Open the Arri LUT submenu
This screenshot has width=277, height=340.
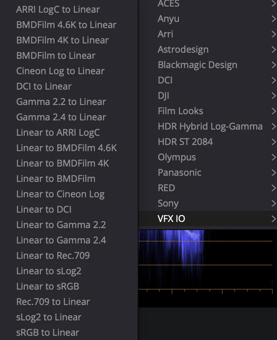click(208, 34)
